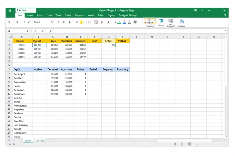235x156 pixels.
Task: Select column S header
Action: [x=167, y=37]
